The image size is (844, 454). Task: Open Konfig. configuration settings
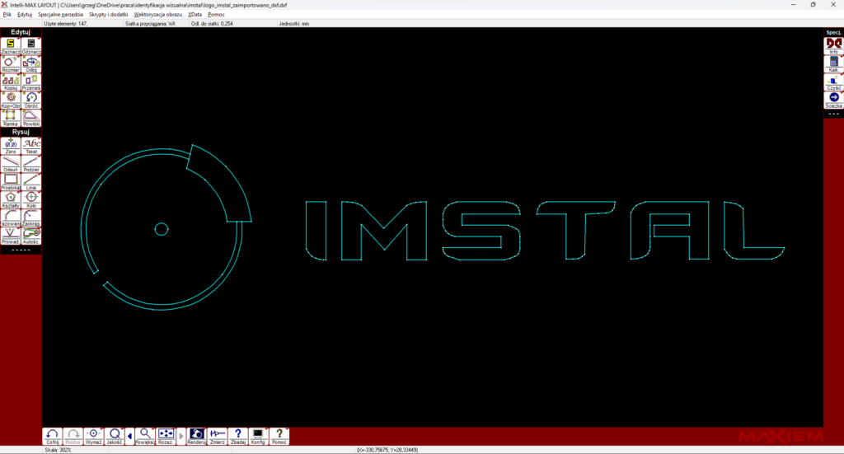point(258,436)
